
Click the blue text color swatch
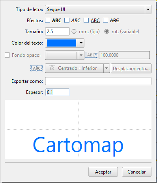click(x=62, y=43)
